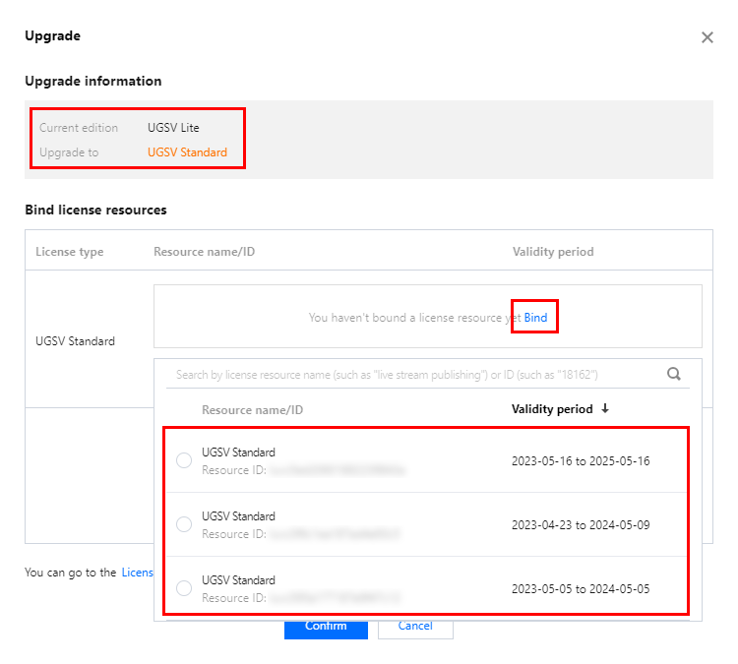The width and height of the screenshot is (738, 664).
Task: Click the magnifier search icon
Action: pos(674,374)
